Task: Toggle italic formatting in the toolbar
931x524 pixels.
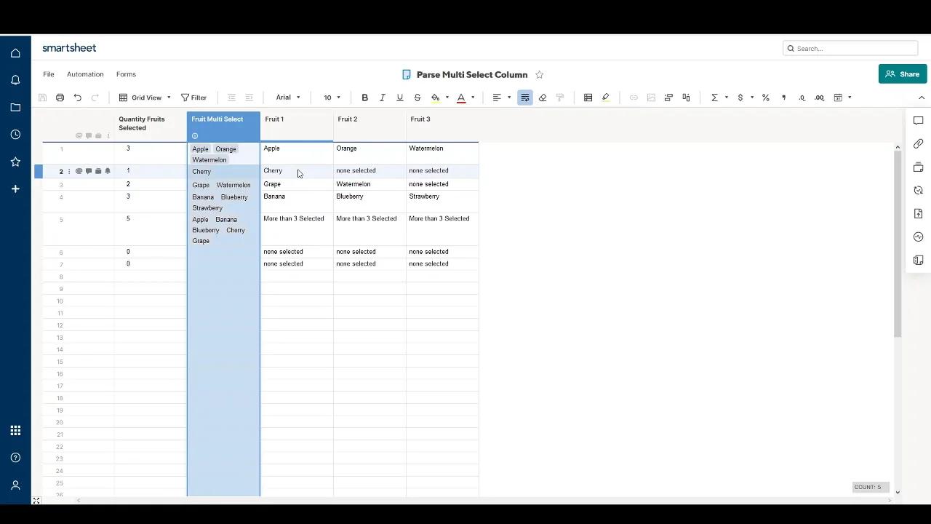Action: (x=382, y=97)
